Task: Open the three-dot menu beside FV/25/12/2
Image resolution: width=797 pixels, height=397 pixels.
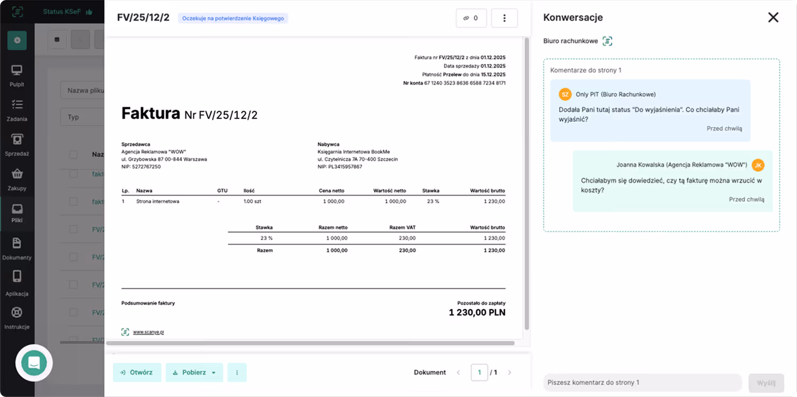Action: point(505,18)
